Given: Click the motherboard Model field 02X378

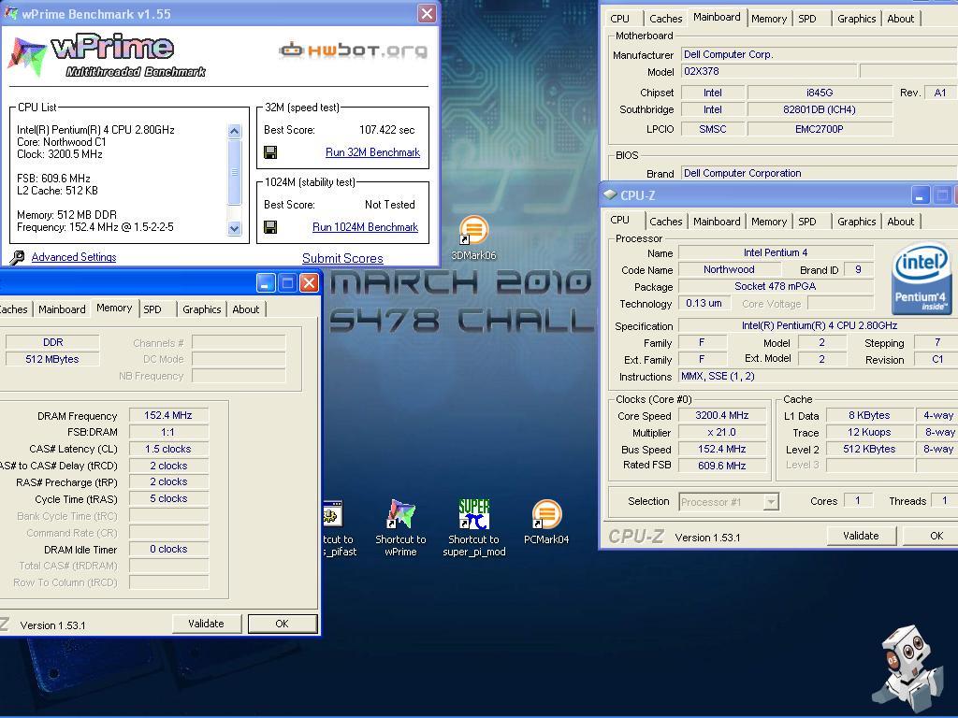Looking at the screenshot, I should 768,71.
